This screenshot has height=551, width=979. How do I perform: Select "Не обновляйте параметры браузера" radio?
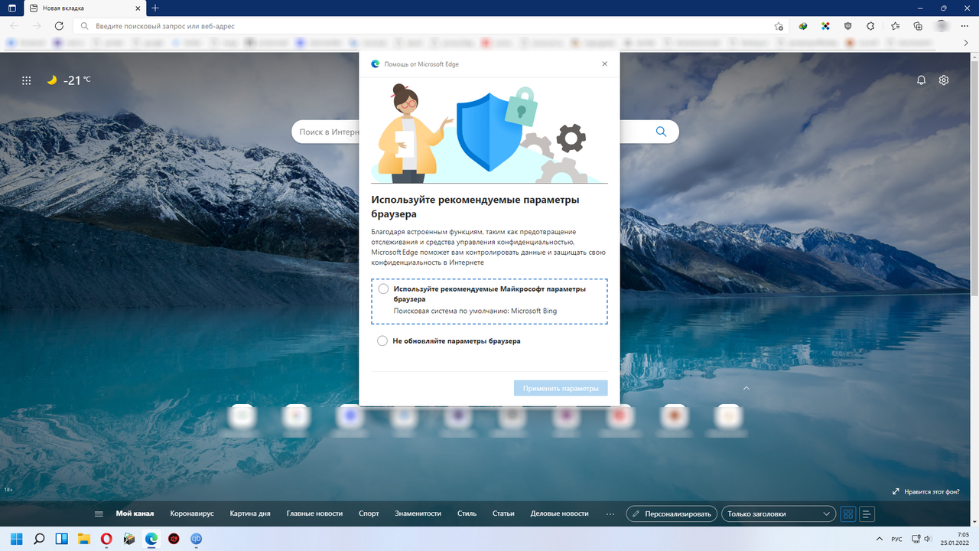(x=382, y=341)
